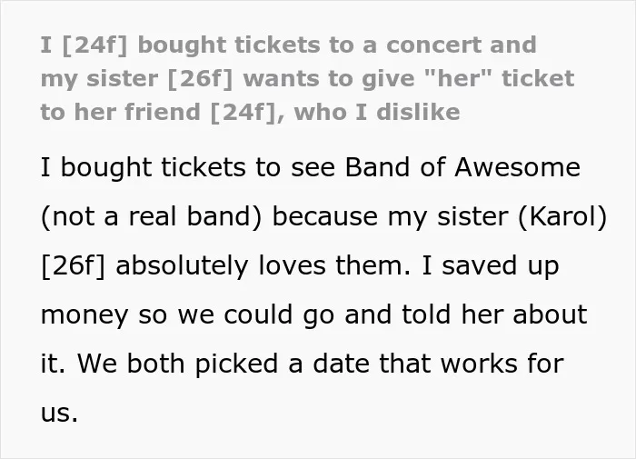Click "[26f]" at the start of the third body line
This screenshot has height=459, width=636.
74,265
